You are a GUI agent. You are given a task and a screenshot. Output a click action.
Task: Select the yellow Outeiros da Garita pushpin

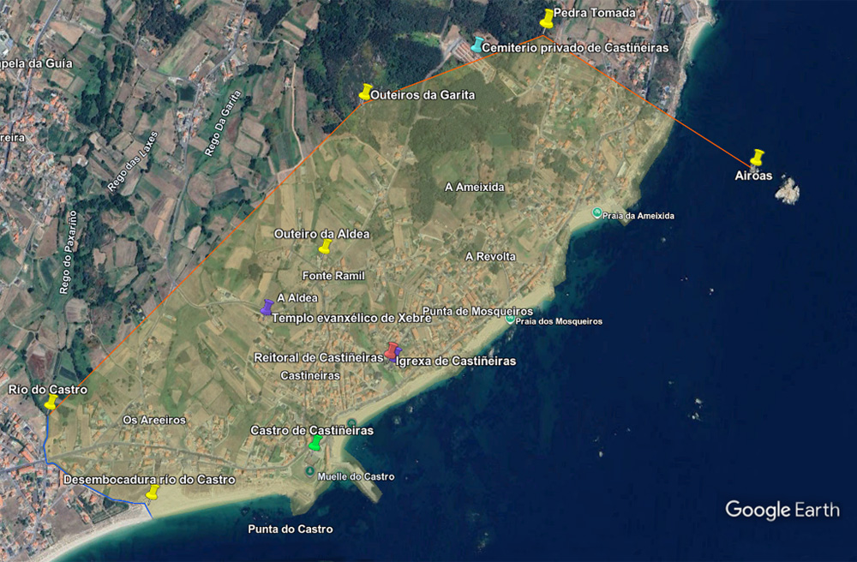(366, 92)
